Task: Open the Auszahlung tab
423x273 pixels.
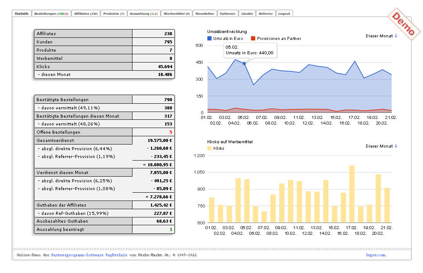Action: (143, 13)
